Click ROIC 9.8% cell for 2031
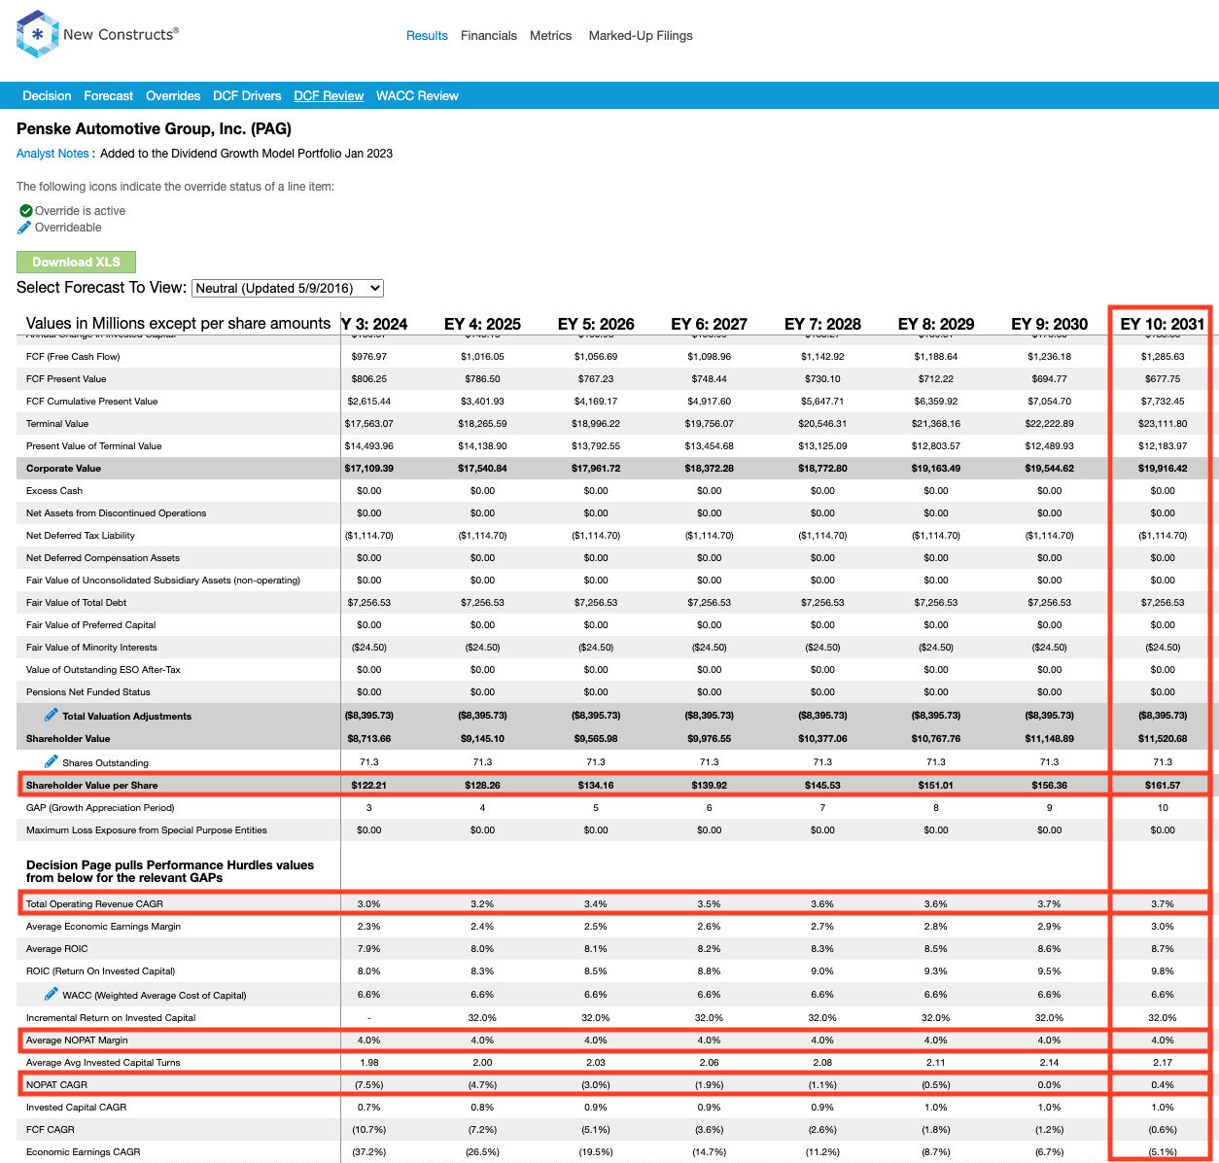 pyautogui.click(x=1163, y=971)
